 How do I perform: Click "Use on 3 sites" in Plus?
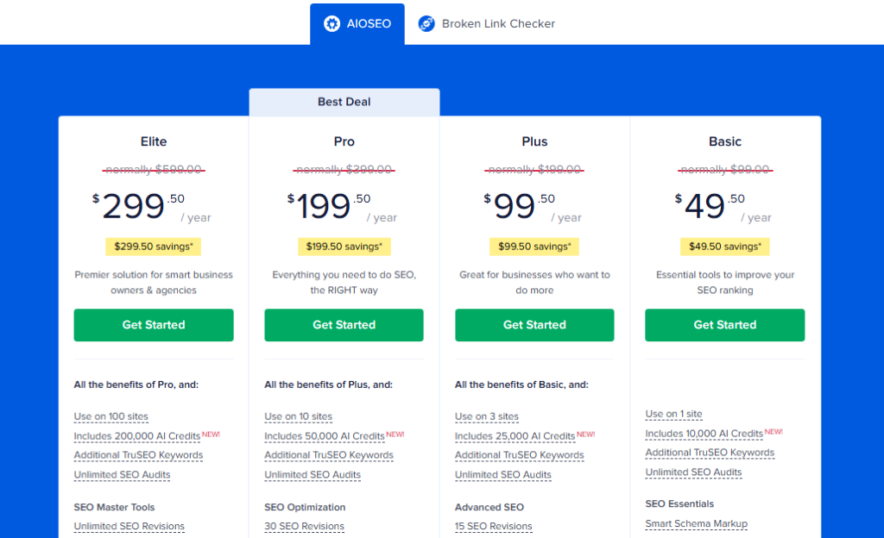coord(487,416)
